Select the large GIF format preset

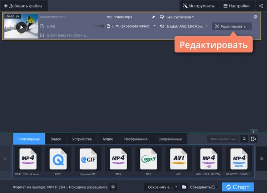click(88, 161)
